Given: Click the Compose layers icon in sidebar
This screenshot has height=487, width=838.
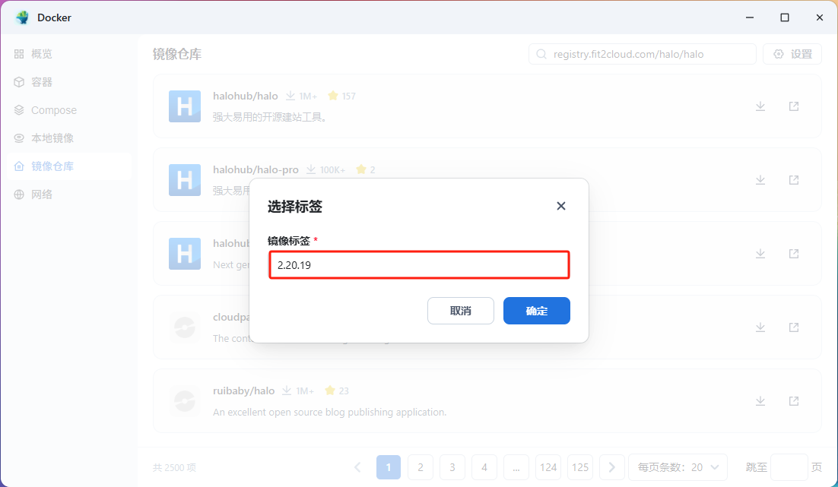Looking at the screenshot, I should pos(19,110).
